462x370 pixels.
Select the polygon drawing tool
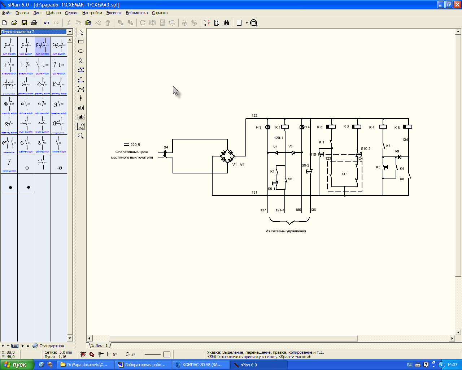(x=81, y=70)
